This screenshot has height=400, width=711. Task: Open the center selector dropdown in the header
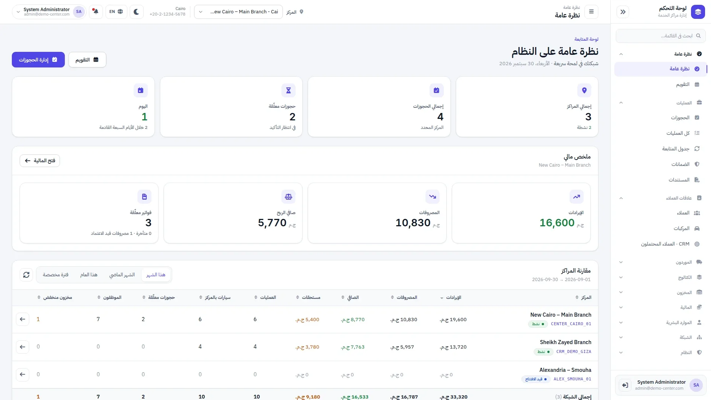tap(238, 12)
